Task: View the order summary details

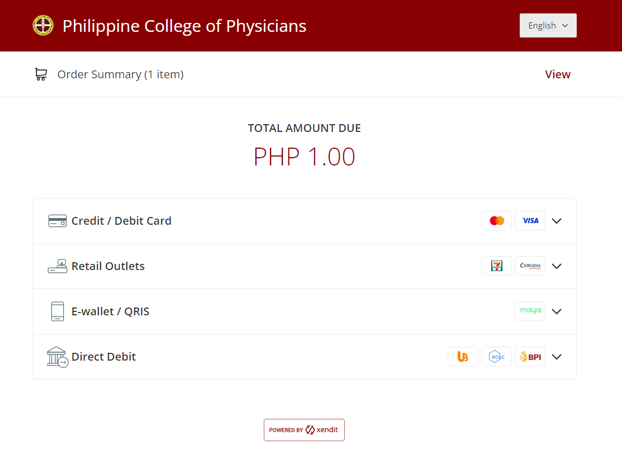Action: pos(558,74)
